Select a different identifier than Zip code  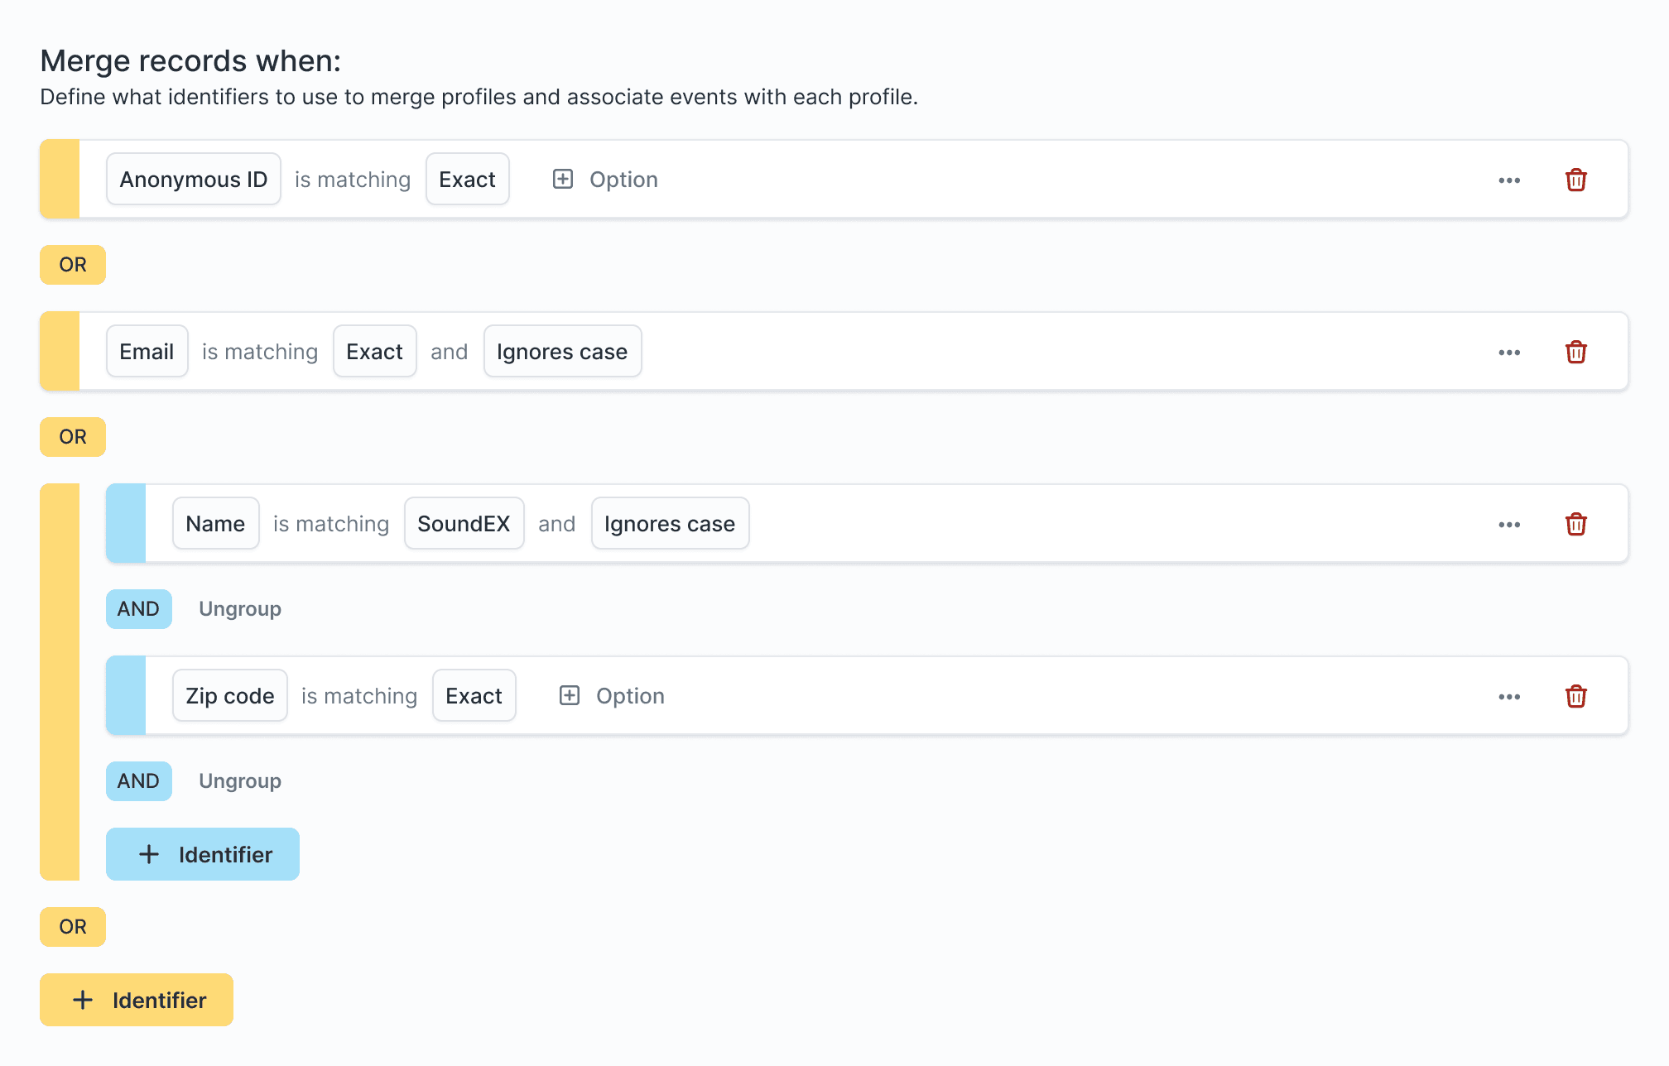(229, 695)
